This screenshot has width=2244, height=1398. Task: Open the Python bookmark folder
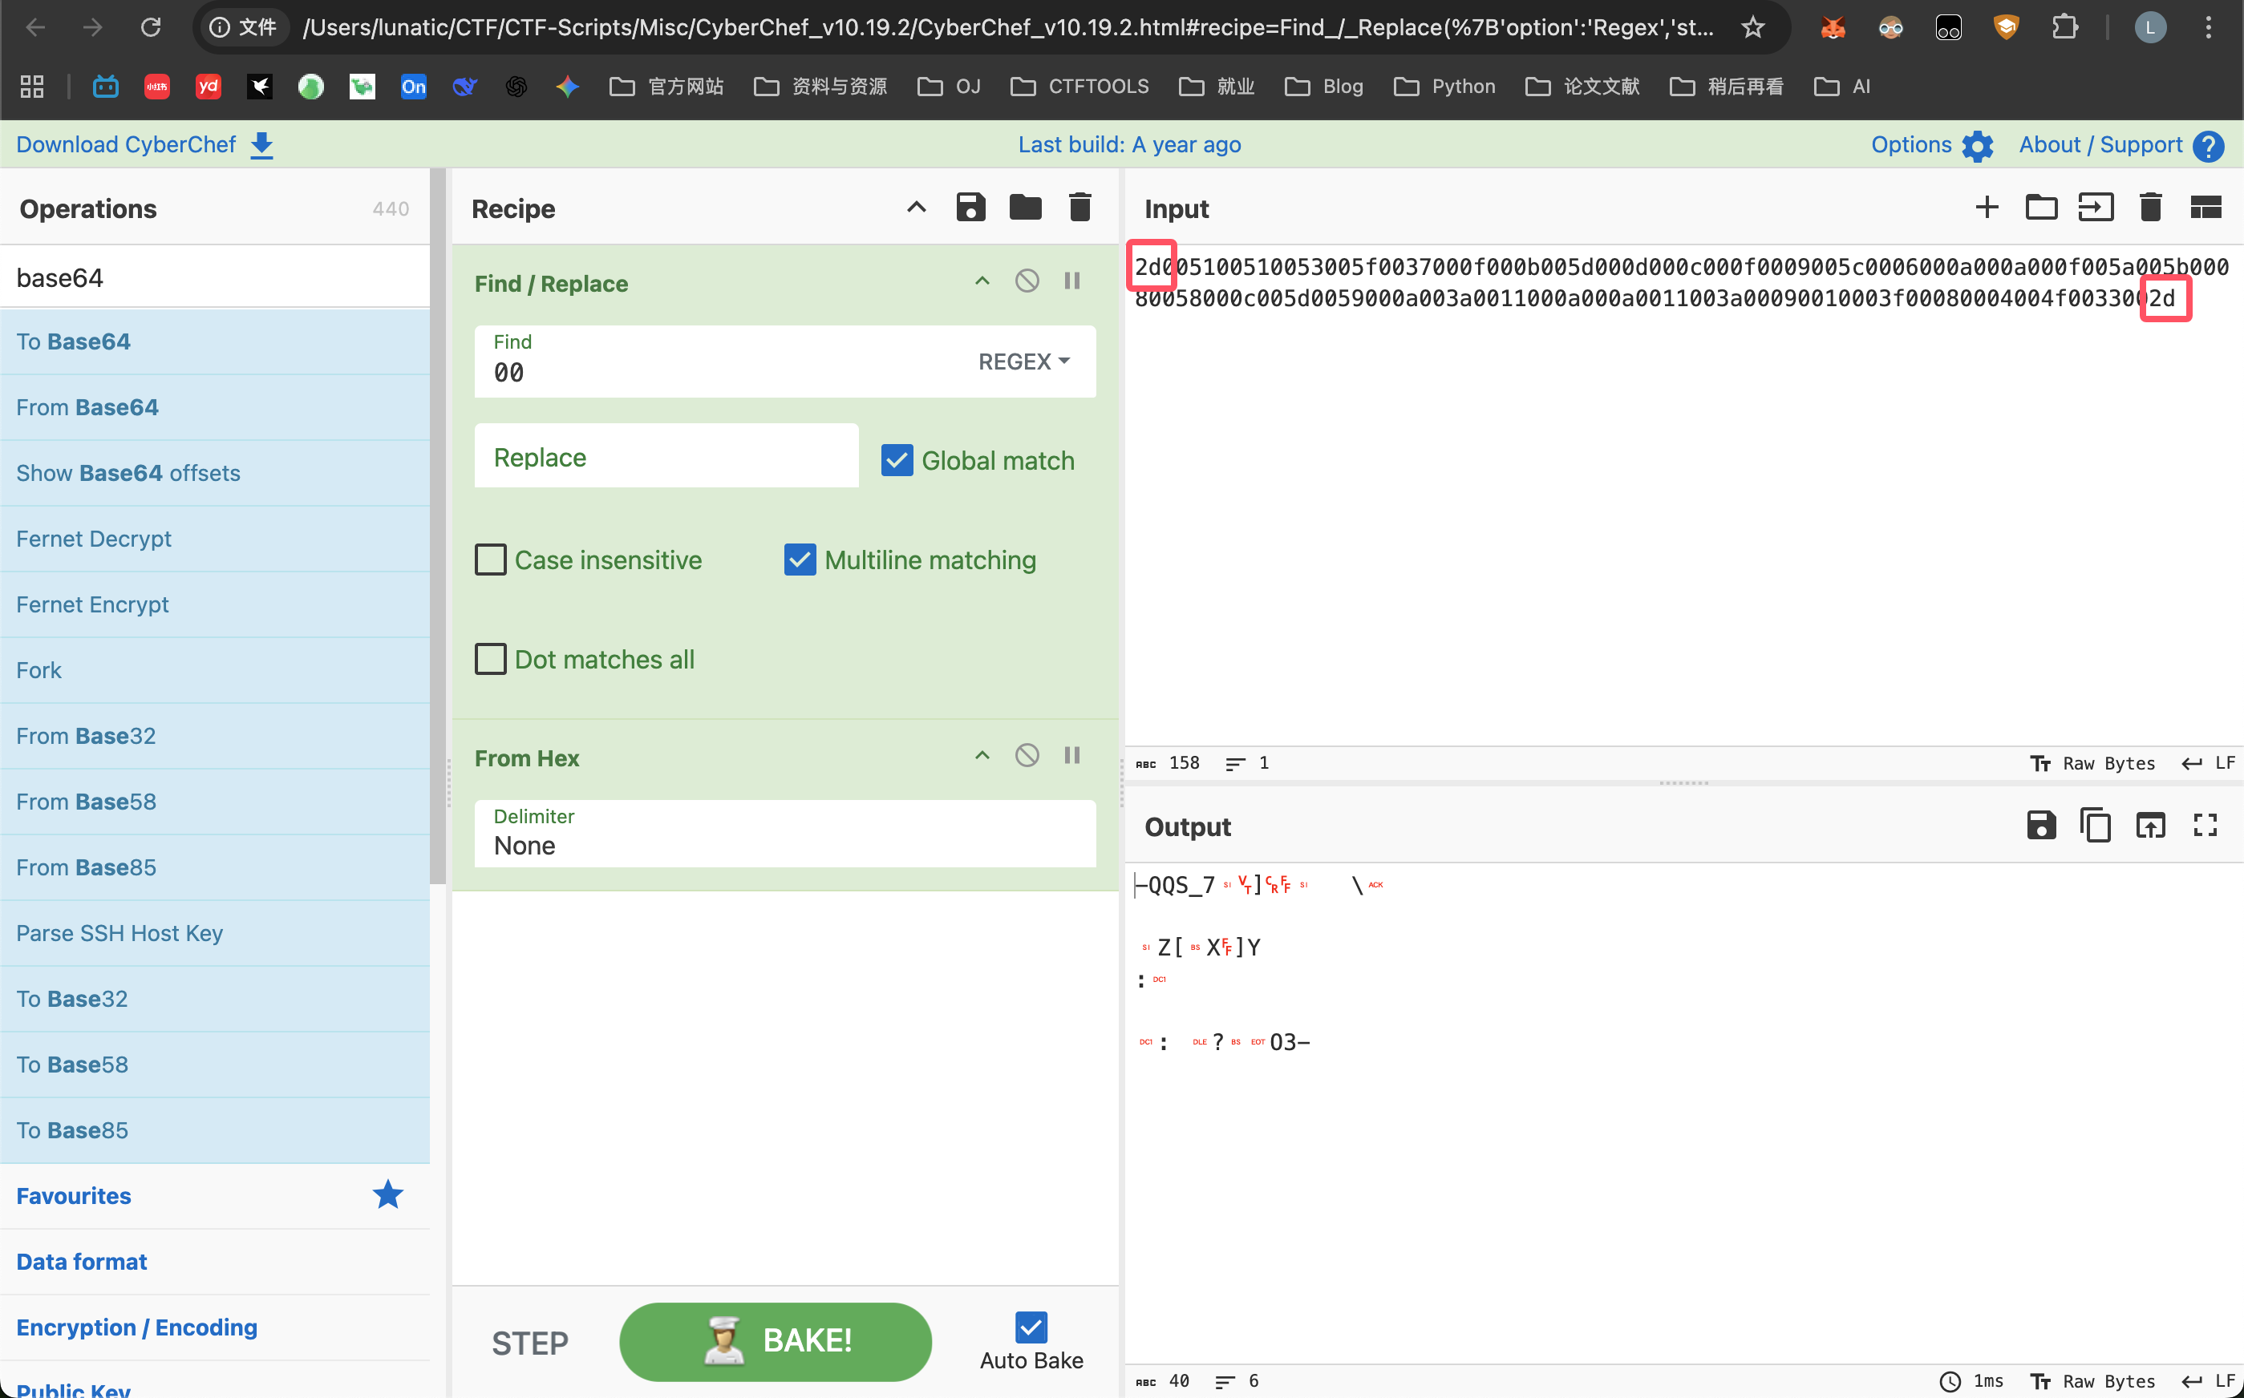(1444, 86)
